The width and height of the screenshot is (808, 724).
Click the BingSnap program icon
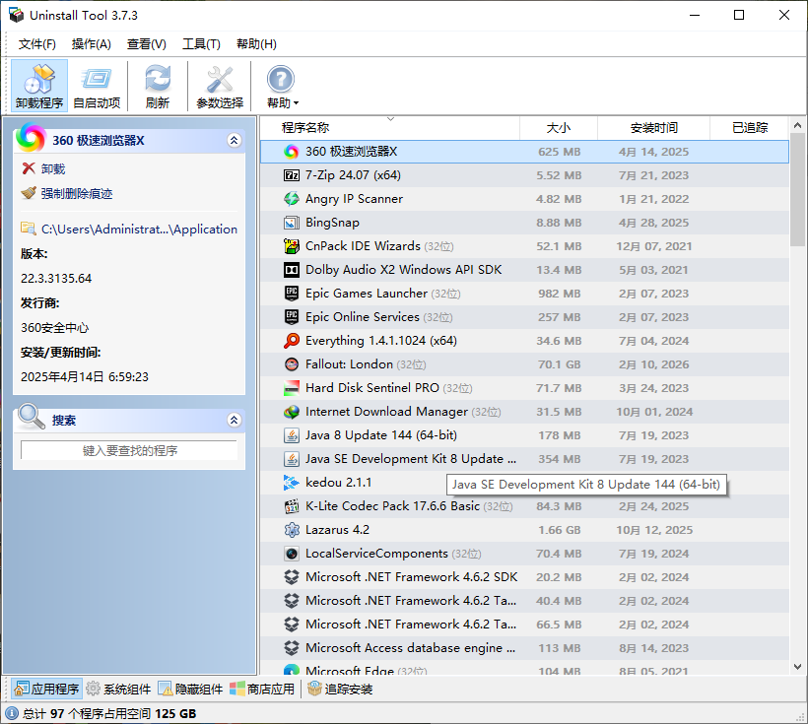291,223
